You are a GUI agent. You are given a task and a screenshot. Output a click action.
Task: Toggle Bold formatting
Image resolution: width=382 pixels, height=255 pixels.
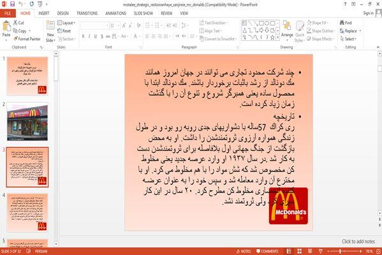coord(83,36)
